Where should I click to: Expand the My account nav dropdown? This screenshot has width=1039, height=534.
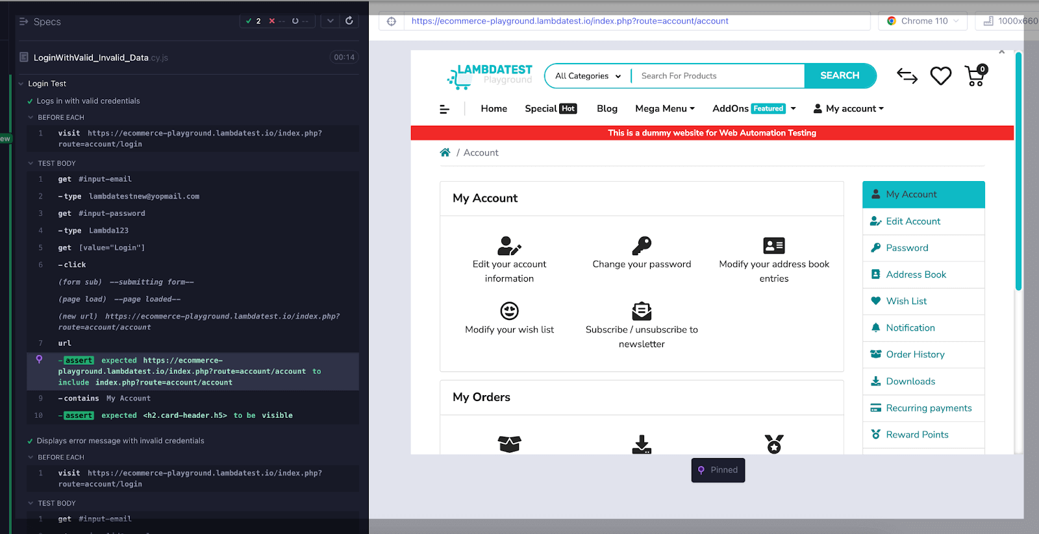(849, 108)
